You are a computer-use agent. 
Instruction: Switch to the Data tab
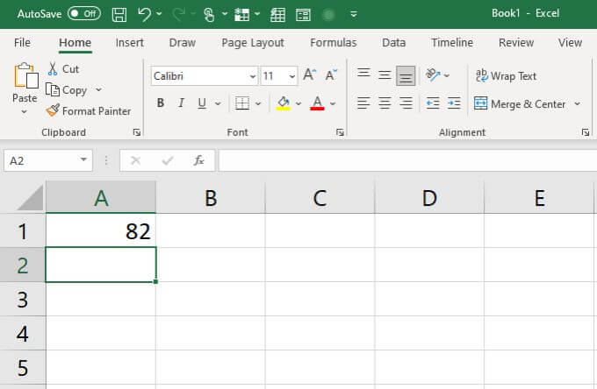pos(393,43)
